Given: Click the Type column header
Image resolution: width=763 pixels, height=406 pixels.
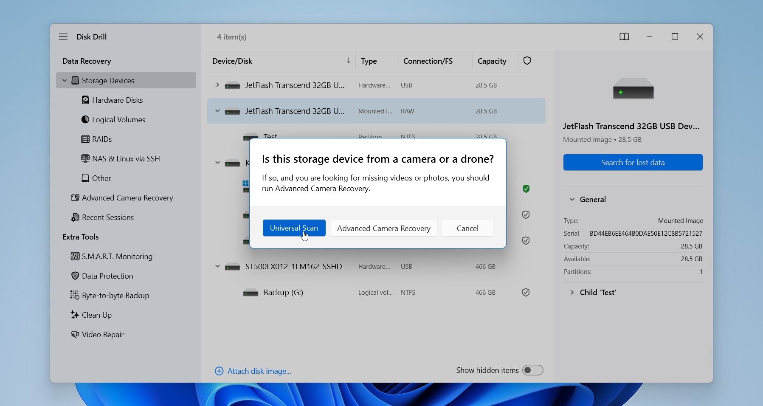Looking at the screenshot, I should 369,61.
